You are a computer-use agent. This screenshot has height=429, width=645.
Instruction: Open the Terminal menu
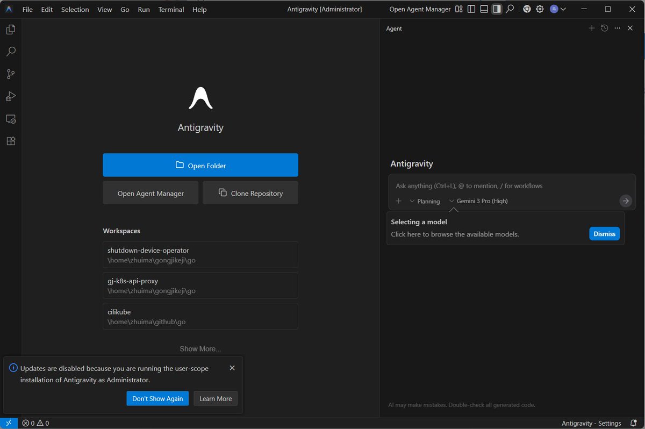pyautogui.click(x=171, y=9)
